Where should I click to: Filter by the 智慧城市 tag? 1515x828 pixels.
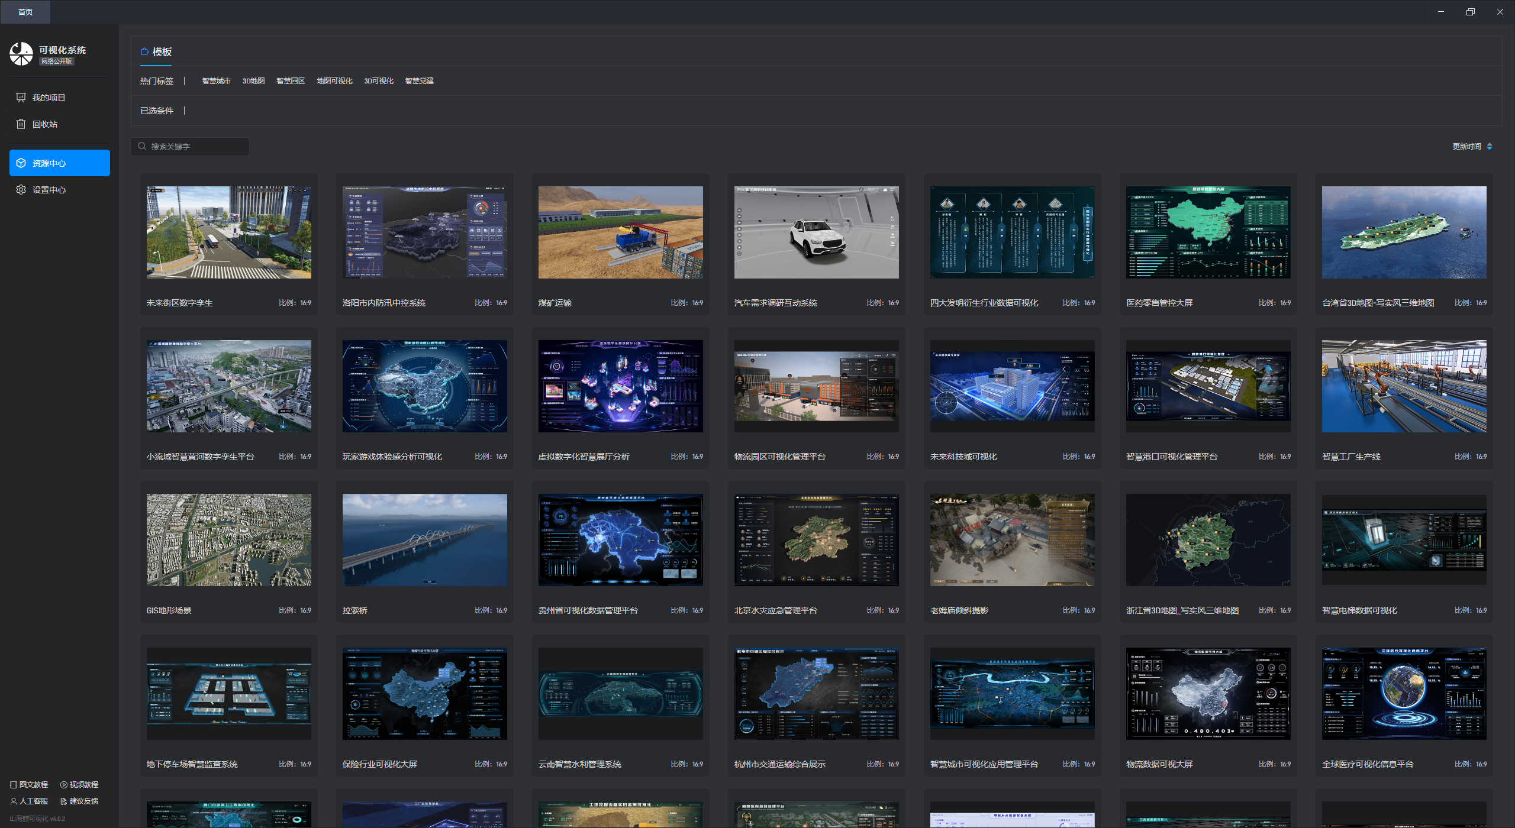[216, 81]
